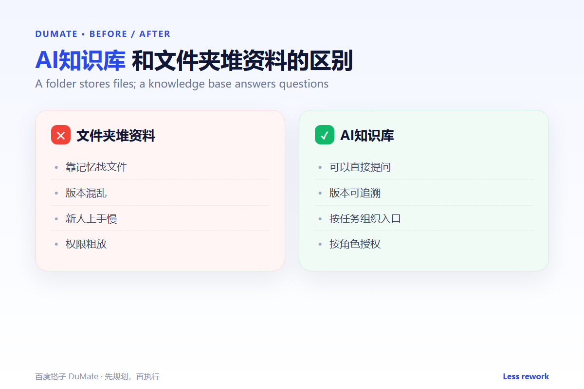Click the Less rework footer label
The width and height of the screenshot is (584, 389).
pos(526,376)
